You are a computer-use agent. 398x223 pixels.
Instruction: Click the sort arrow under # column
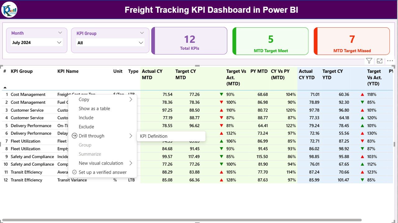[5, 88]
